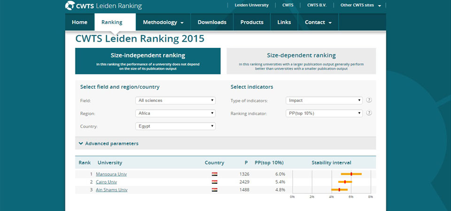Click the University column header
The height and width of the screenshot is (211, 451).
click(x=110, y=163)
